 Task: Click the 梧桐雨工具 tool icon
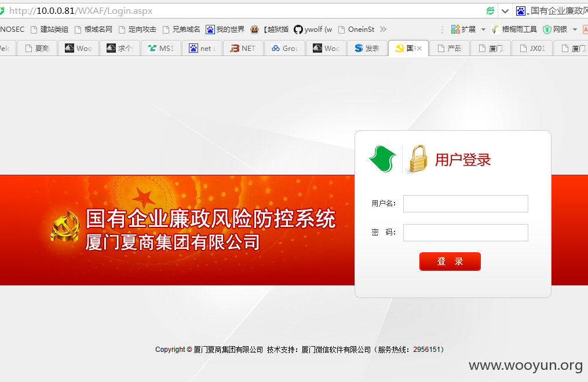coord(495,29)
